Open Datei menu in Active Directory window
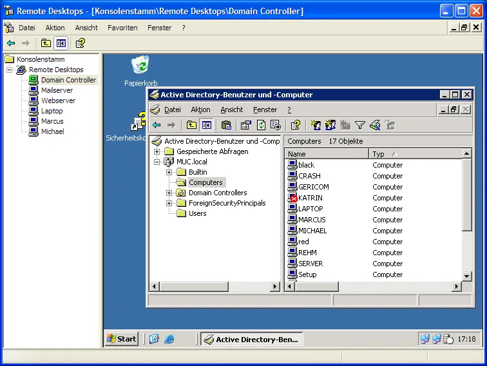The height and width of the screenshot is (366, 487). pos(173,110)
